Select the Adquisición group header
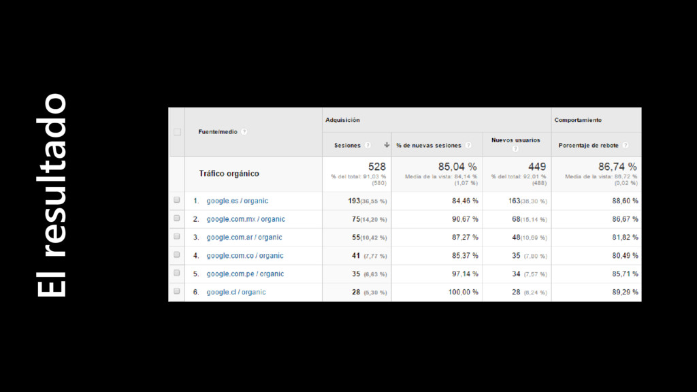Viewport: 697px width, 392px height. pos(342,120)
